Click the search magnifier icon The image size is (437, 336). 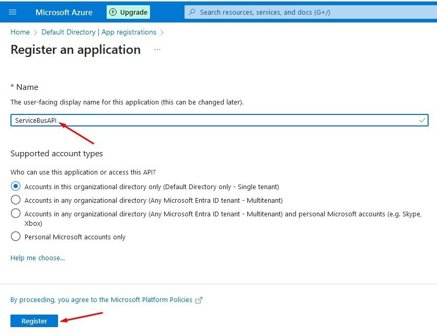pos(192,12)
